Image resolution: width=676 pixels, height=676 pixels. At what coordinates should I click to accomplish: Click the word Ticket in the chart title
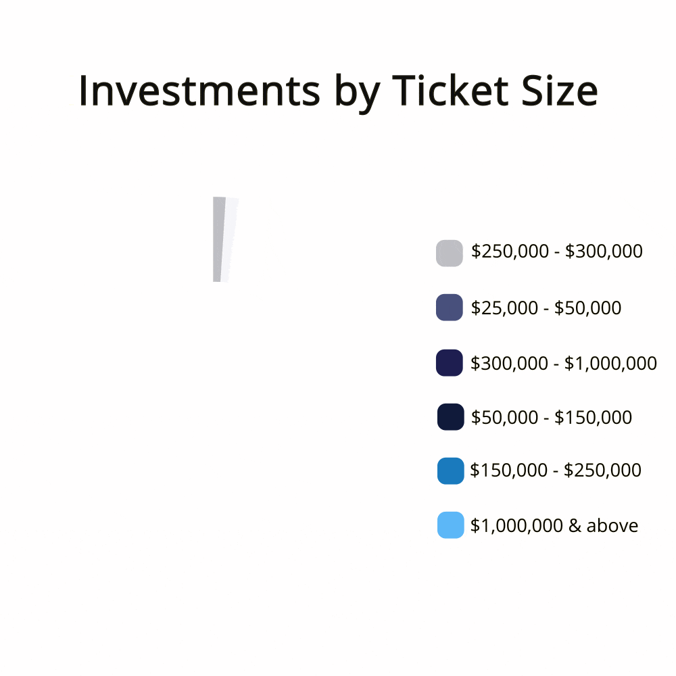pos(450,91)
